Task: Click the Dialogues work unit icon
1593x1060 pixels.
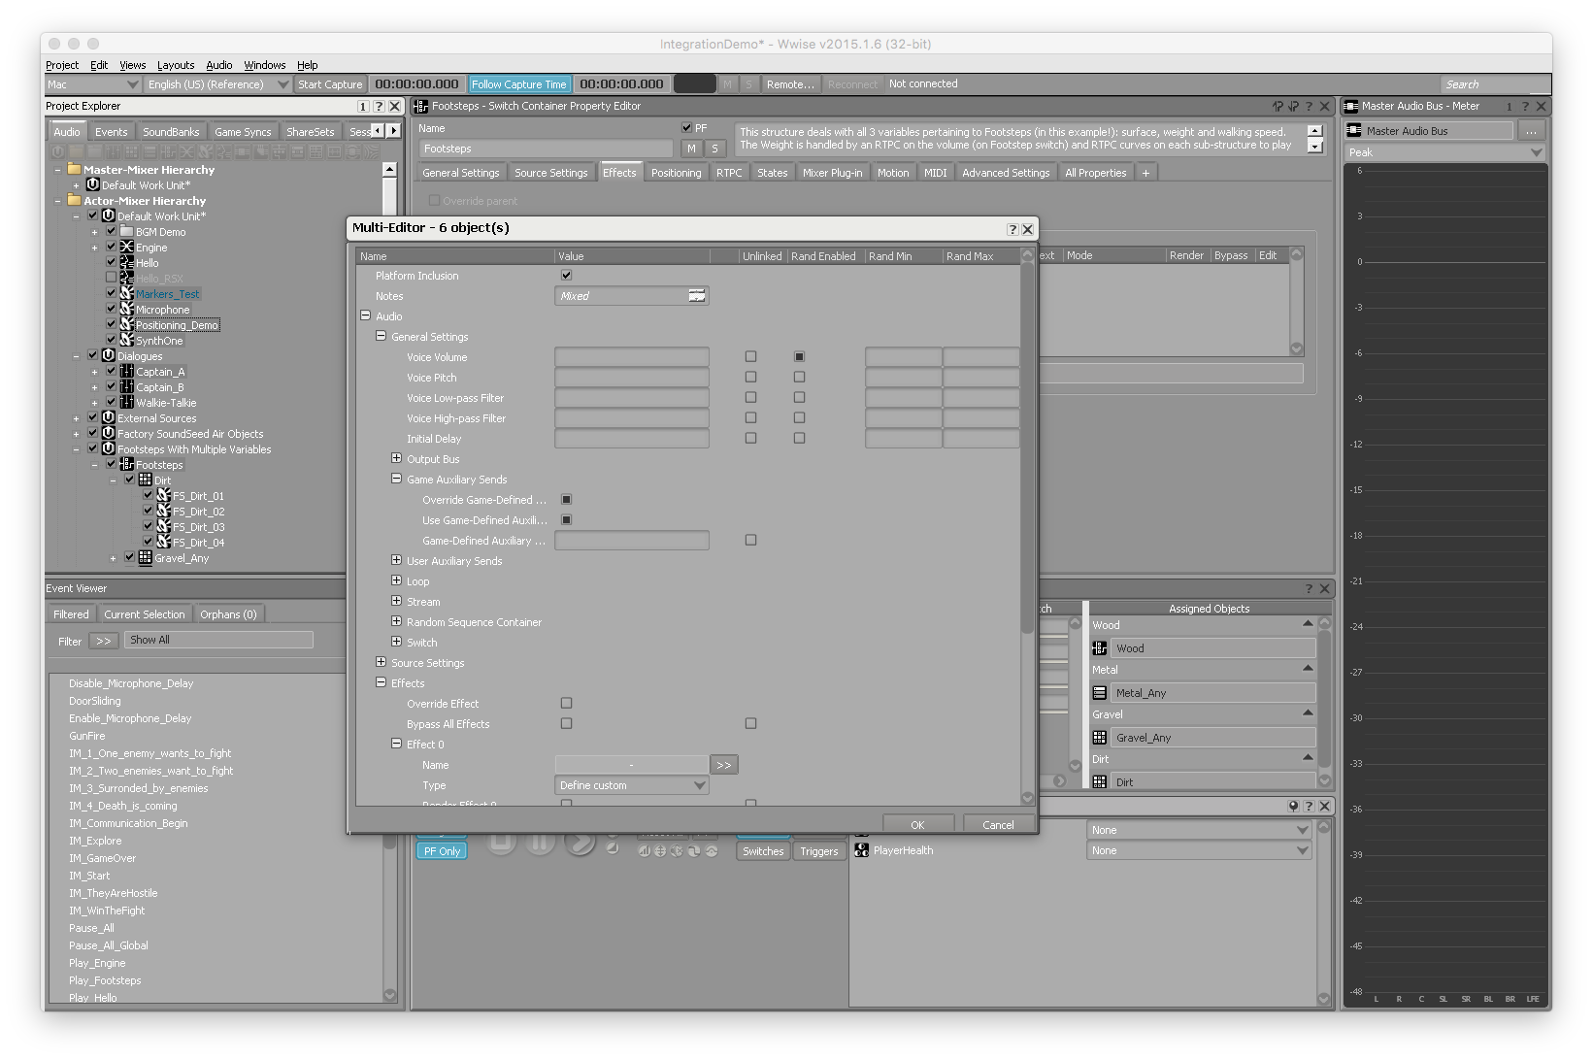Action: pyautogui.click(x=109, y=356)
